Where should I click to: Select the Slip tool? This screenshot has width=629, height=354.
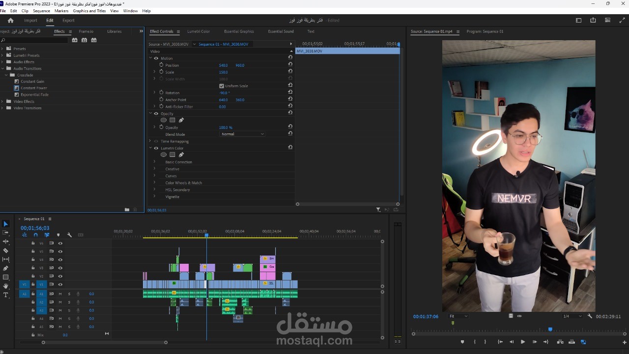(6, 259)
